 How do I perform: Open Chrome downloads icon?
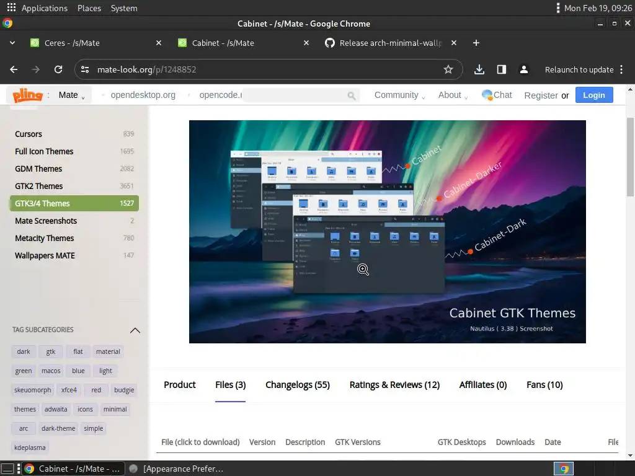(479, 69)
